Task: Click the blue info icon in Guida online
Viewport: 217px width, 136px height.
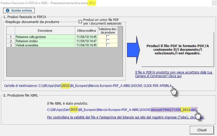Action: [8, 10]
